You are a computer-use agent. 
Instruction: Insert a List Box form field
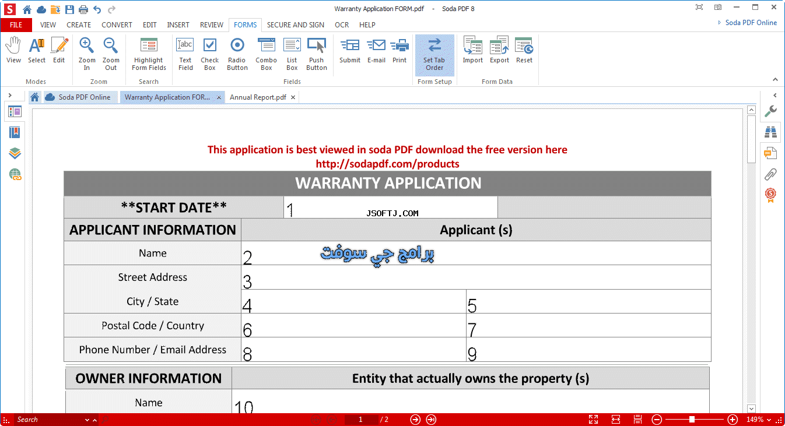292,54
